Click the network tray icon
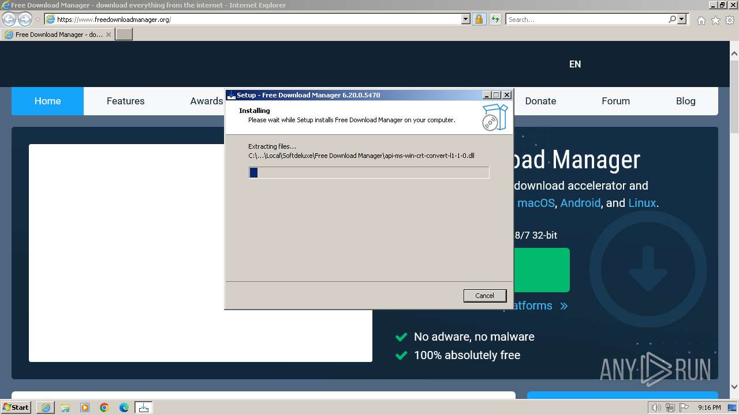This screenshot has width=739, height=415. [670, 408]
